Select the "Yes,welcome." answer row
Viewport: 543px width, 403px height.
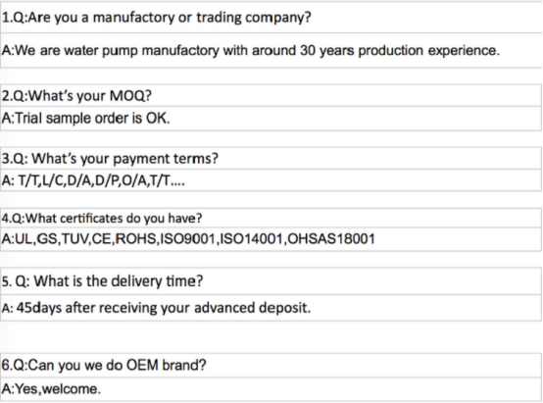271,389
